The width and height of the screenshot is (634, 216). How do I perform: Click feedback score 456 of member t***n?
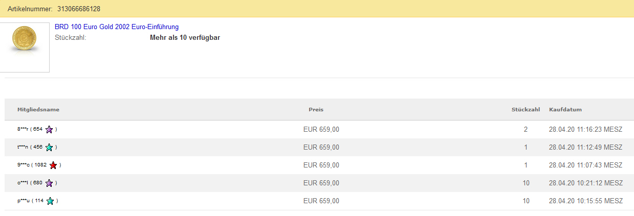pos(37,148)
